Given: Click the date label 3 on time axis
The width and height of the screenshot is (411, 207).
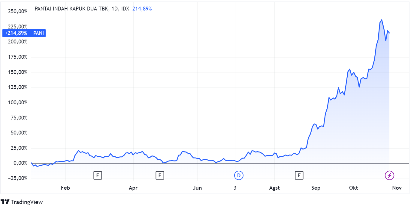Looking at the screenshot, I should click(235, 188).
